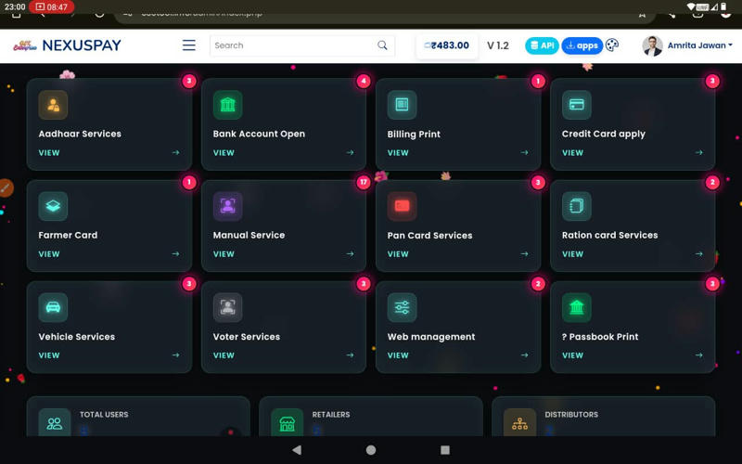Click the NEXUSPAY logo
Screen dimensions: 742x464
(x=67, y=45)
